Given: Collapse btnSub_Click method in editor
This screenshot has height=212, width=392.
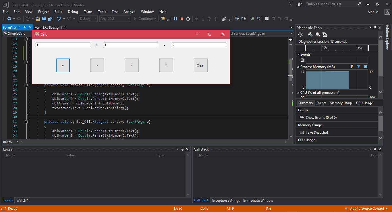Looking at the screenshot, I should coord(26,122).
